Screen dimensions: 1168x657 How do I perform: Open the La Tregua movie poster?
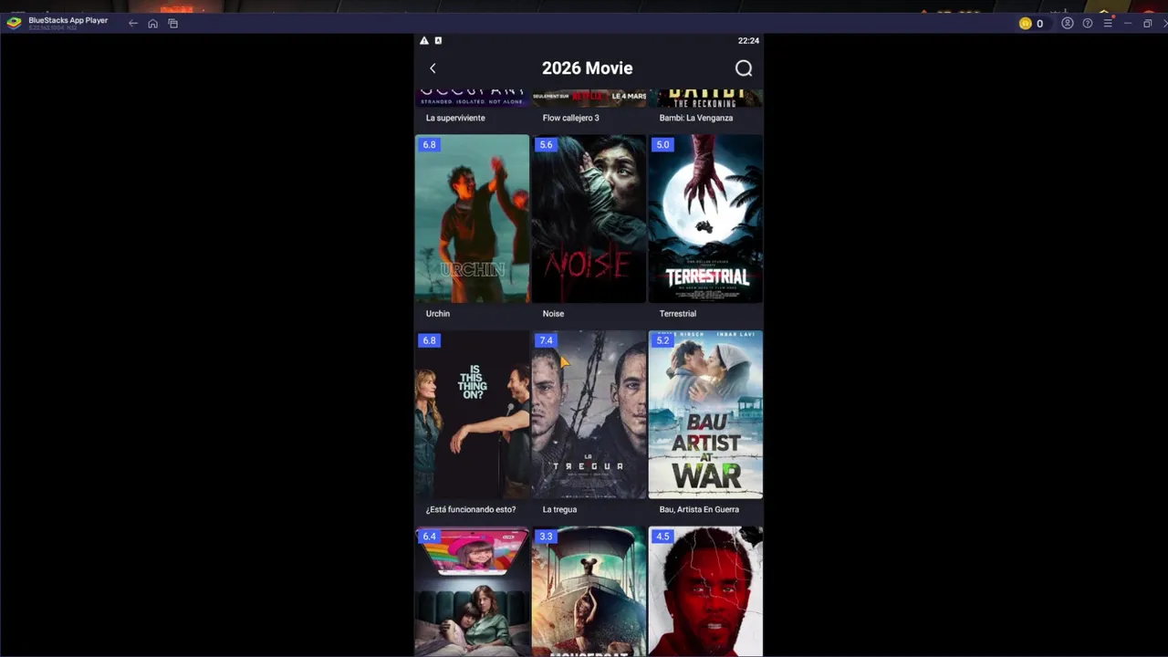tap(589, 414)
